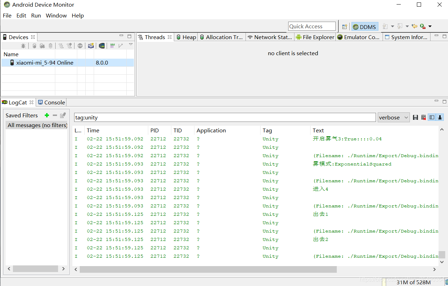Open the File menu
This screenshot has height=286, width=448.
click(7, 16)
